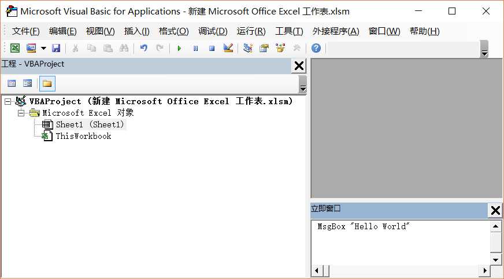The image size is (504, 279).
Task: Close the VBAProject project pane
Action: 299,65
